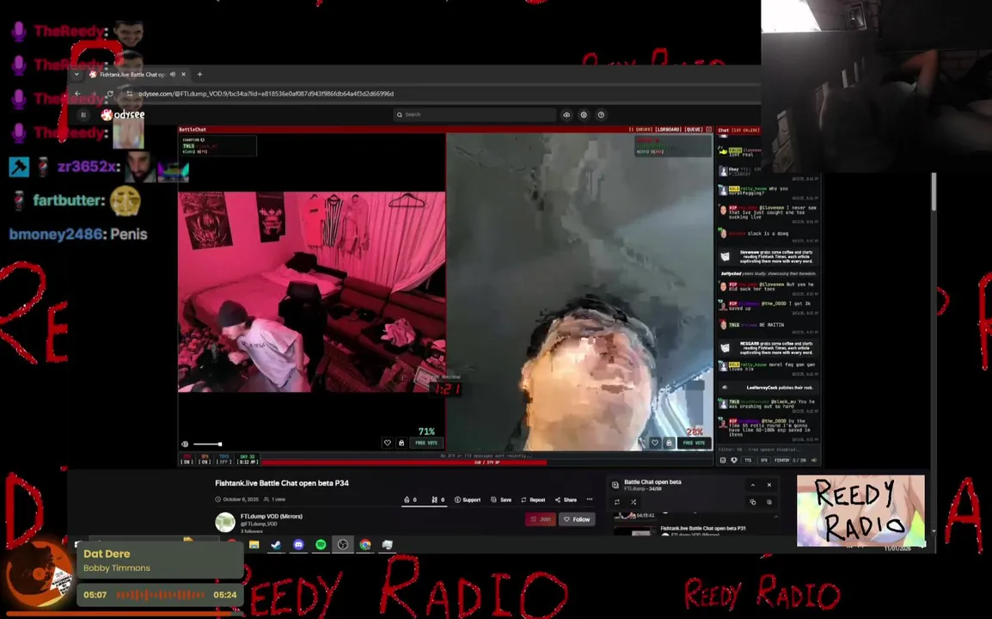The width and height of the screenshot is (992, 619).
Task: Toggle the player visibility eye icon
Action: pos(185,444)
